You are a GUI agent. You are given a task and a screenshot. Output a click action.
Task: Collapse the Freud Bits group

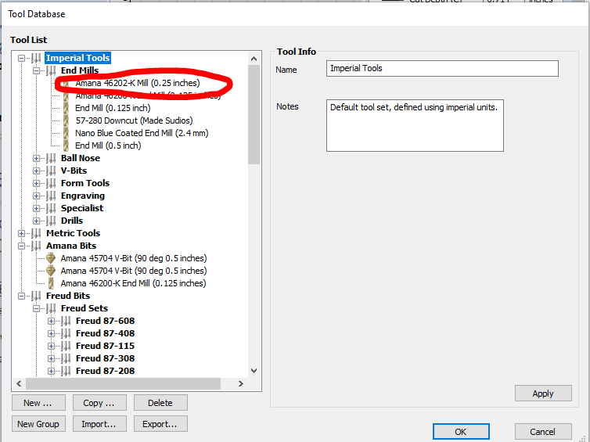tap(21, 296)
